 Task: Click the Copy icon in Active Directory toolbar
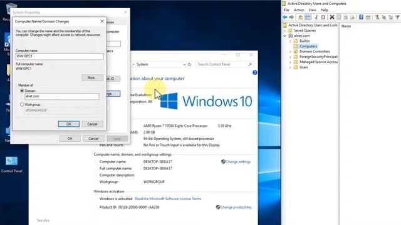tap(323, 17)
